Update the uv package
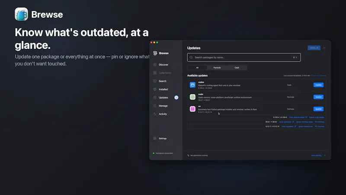The width and height of the screenshot is (346, 195). click(x=318, y=109)
